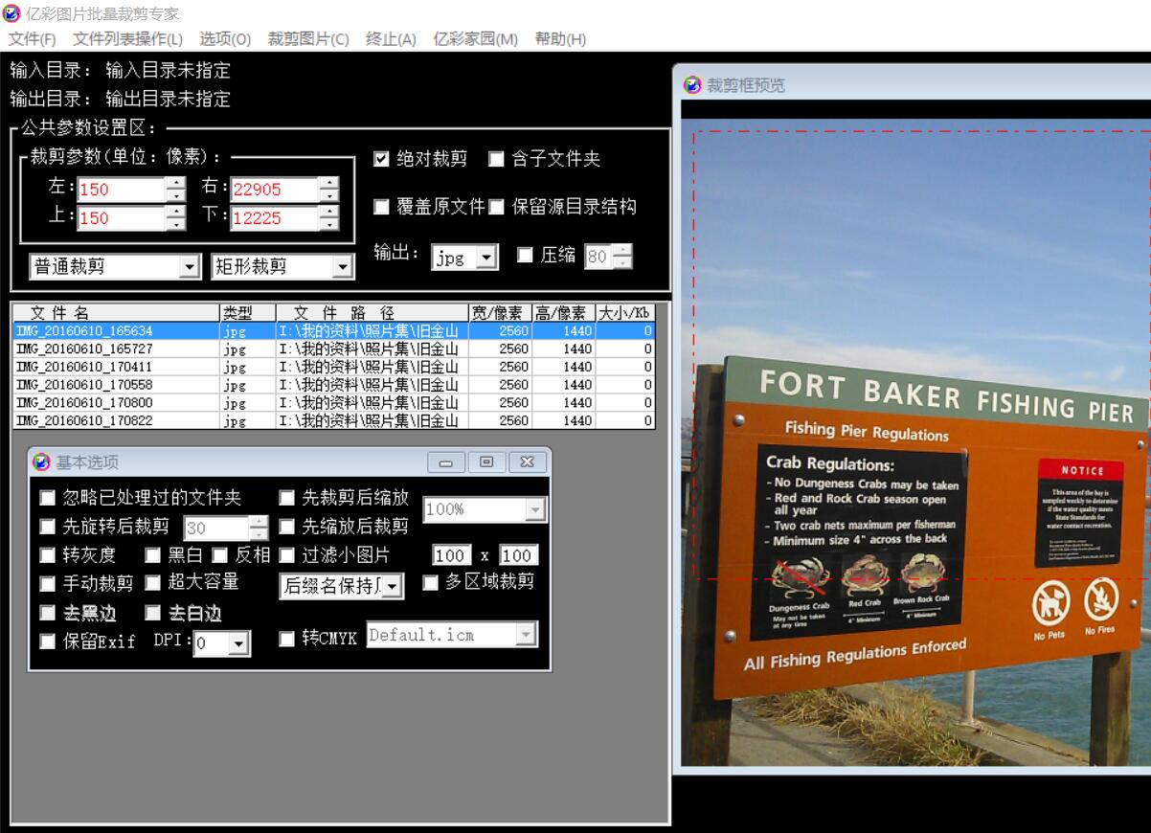Enable 多区域裁剪 checkbox
Screen dimensions: 1151x833
click(x=430, y=582)
